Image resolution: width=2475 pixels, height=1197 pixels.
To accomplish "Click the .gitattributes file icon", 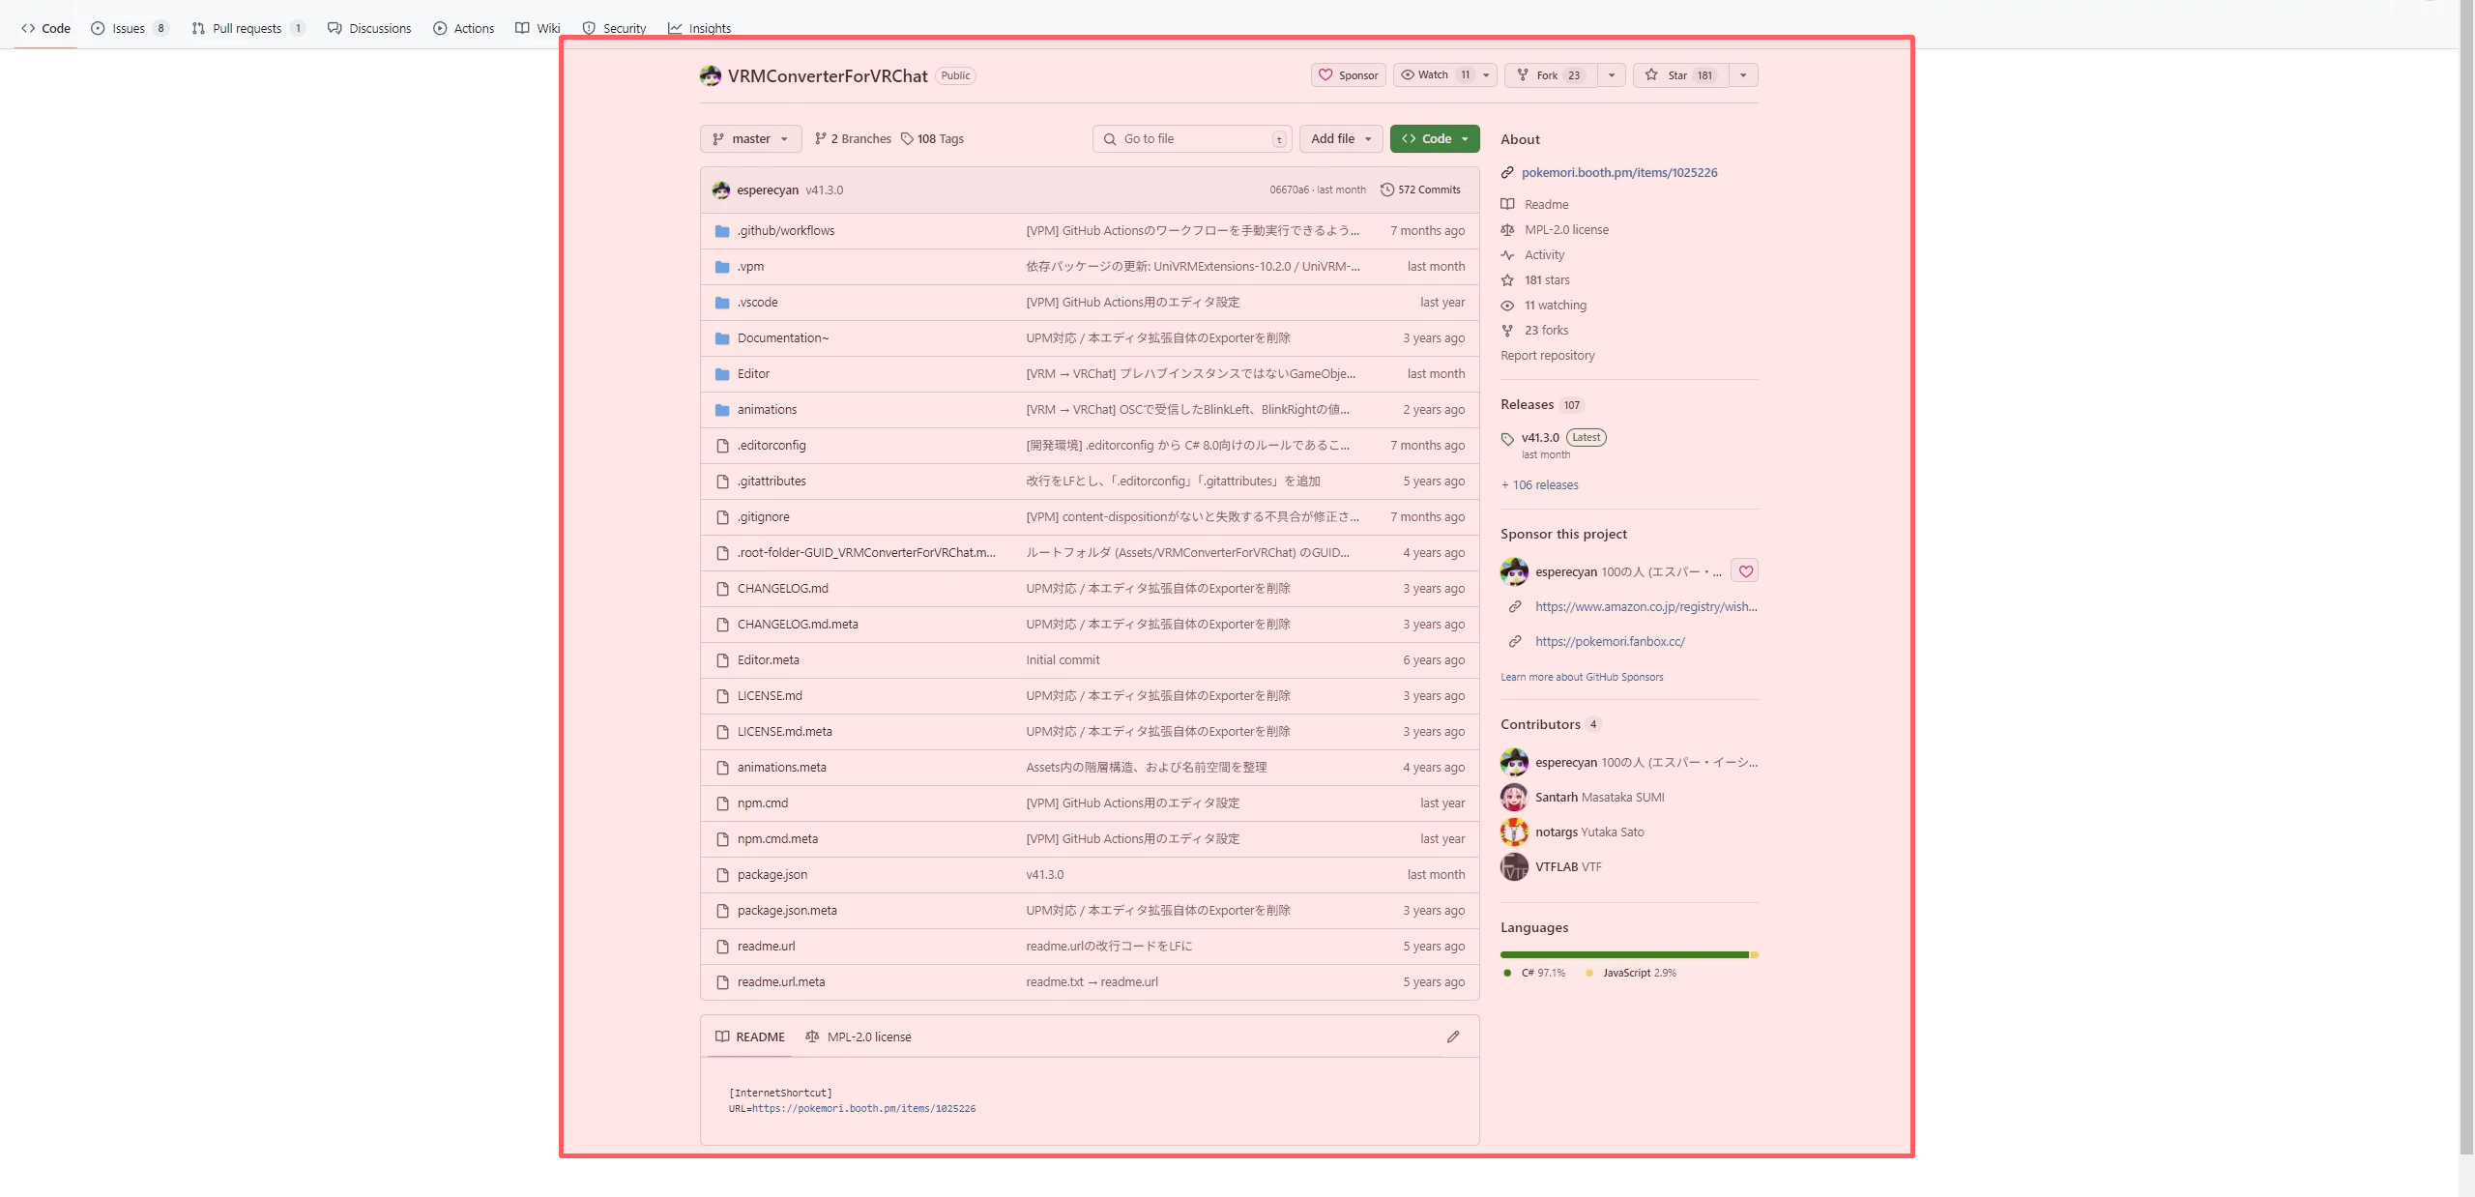I will (x=722, y=482).
